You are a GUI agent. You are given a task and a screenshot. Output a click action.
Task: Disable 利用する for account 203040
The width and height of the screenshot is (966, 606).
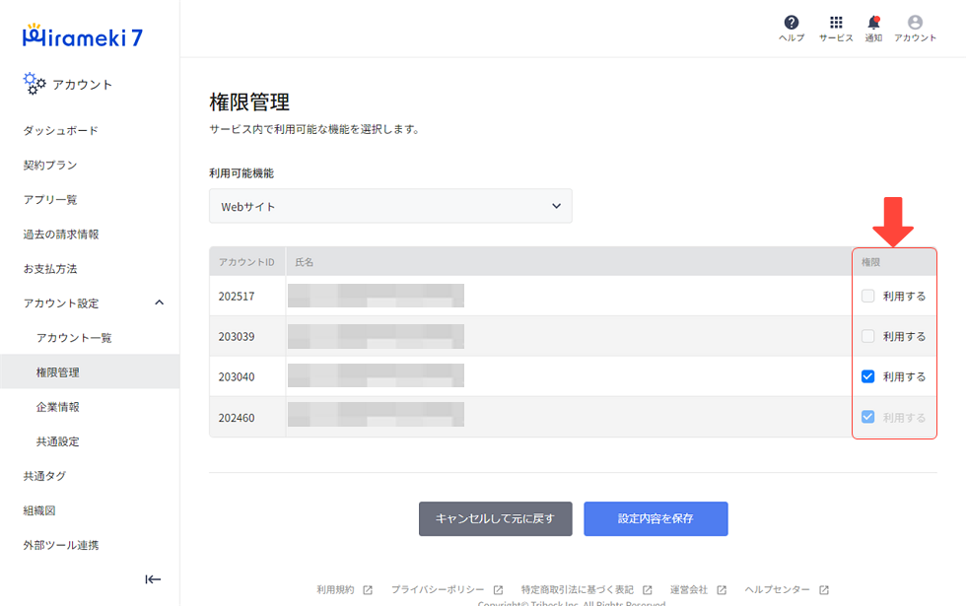tap(868, 375)
